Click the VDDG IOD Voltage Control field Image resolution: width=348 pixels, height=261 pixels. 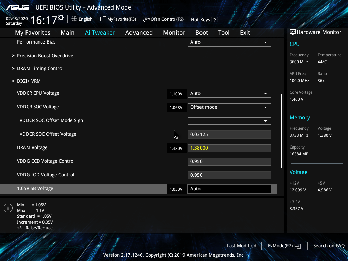(x=229, y=175)
